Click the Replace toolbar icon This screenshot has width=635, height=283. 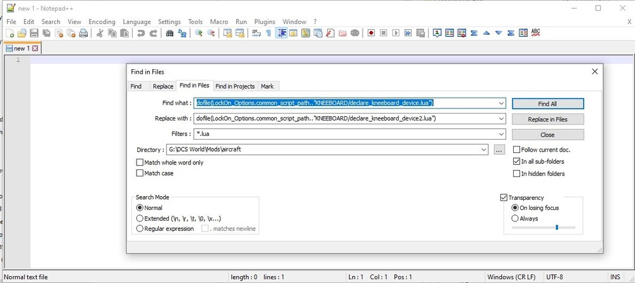pyautogui.click(x=182, y=33)
